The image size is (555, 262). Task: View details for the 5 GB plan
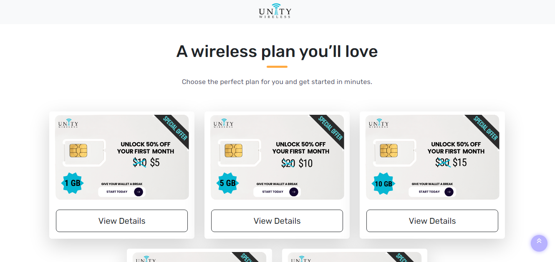pos(277,221)
